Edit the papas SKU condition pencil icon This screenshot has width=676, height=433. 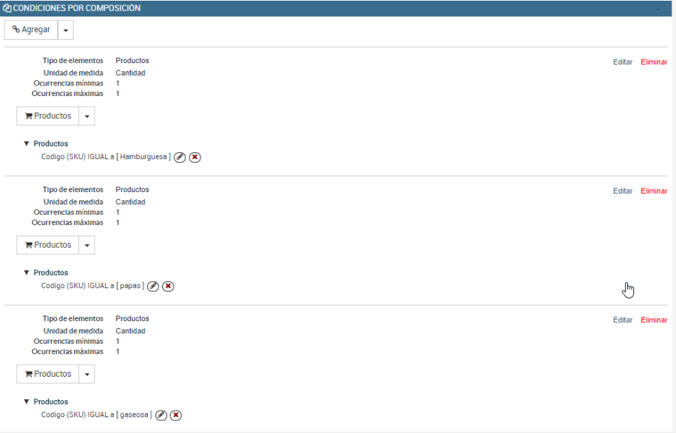coord(153,286)
